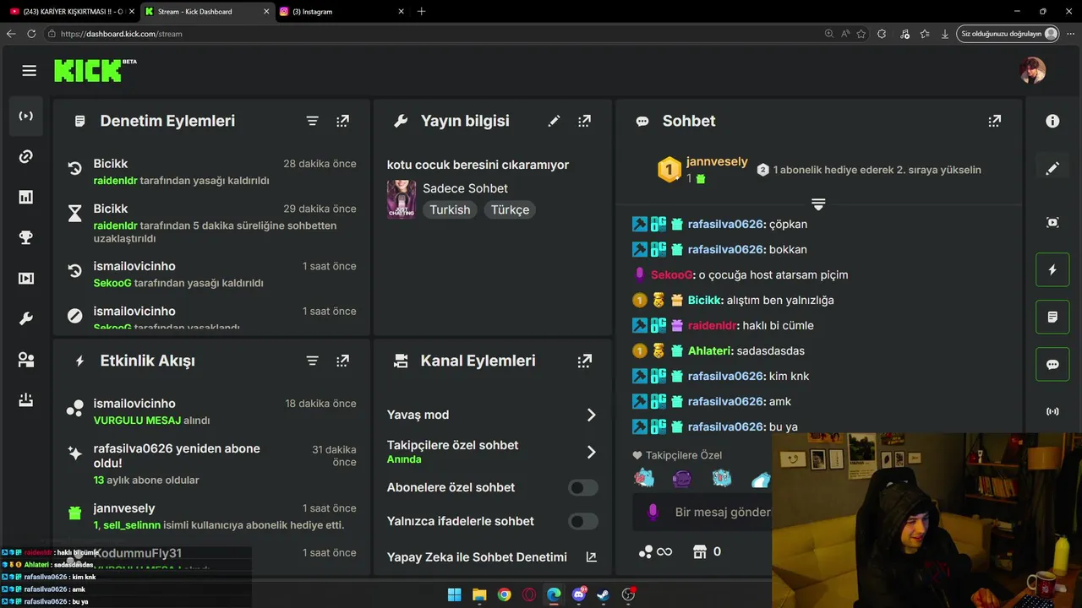The height and width of the screenshot is (608, 1082).
Task: Click the infinity viewer count indicator
Action: coord(656,551)
